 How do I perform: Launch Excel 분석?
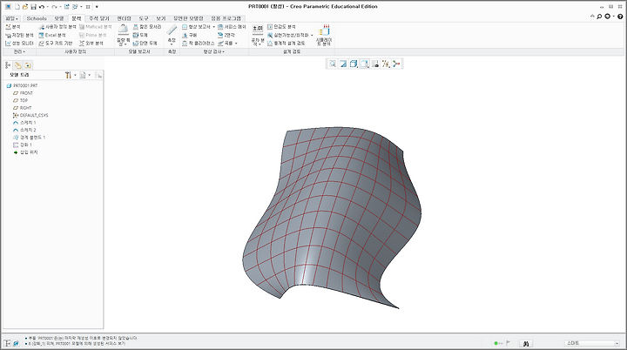52,35
